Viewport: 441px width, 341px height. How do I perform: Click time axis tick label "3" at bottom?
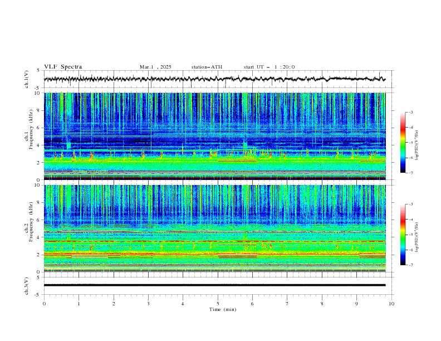pos(148,304)
